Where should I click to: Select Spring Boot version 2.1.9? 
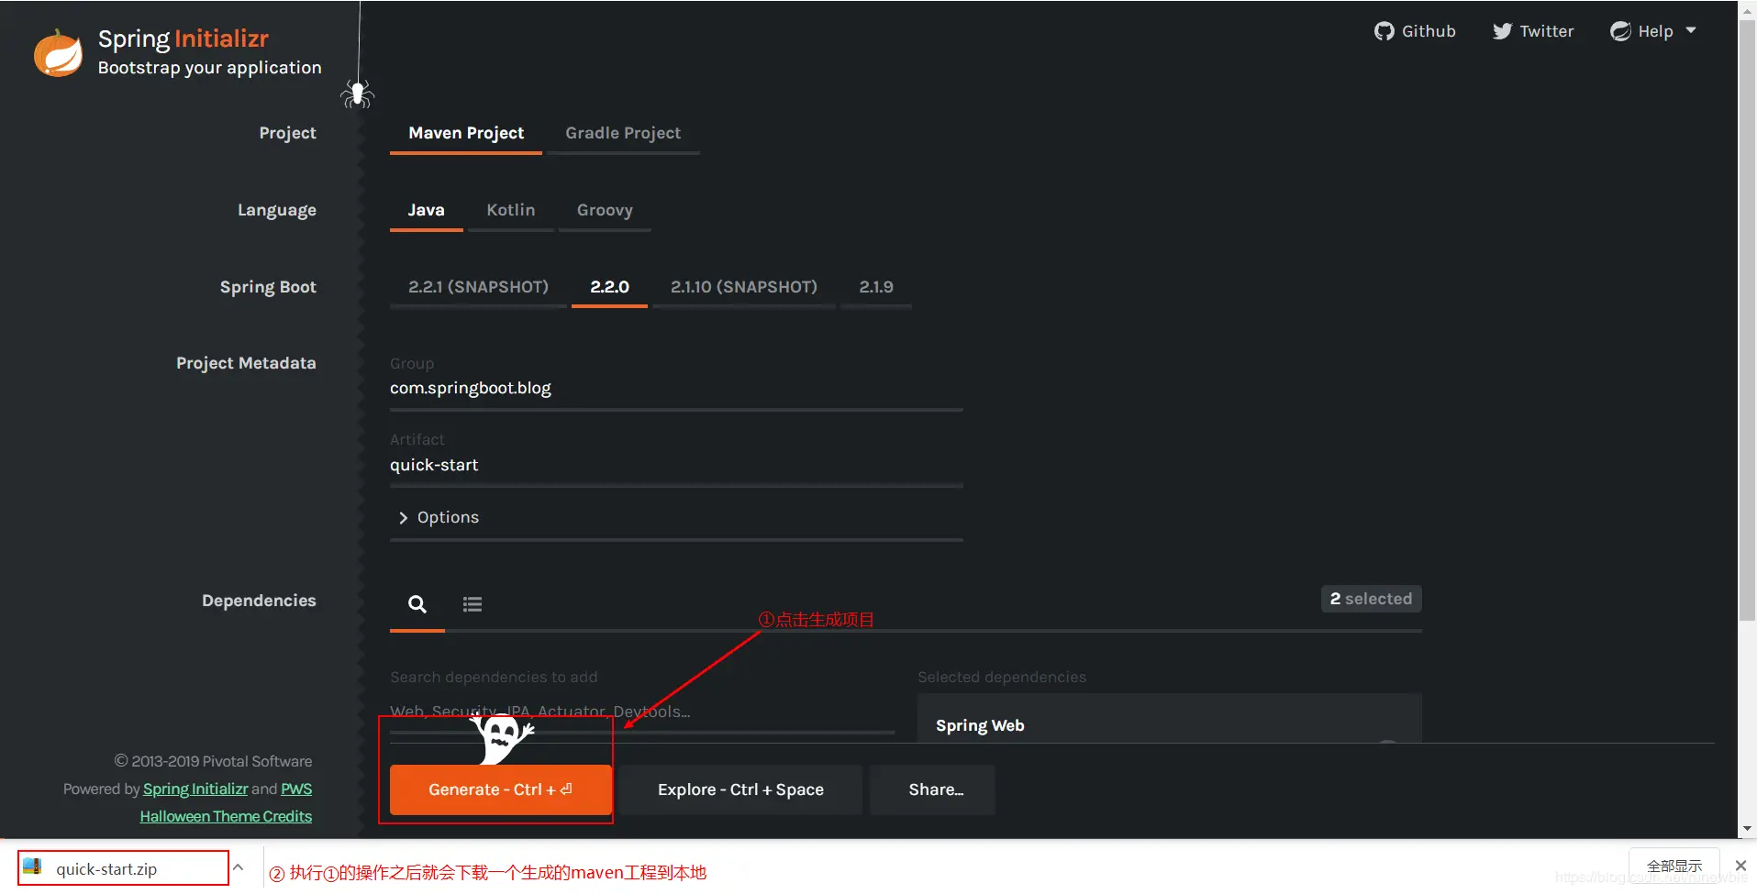[x=876, y=287]
